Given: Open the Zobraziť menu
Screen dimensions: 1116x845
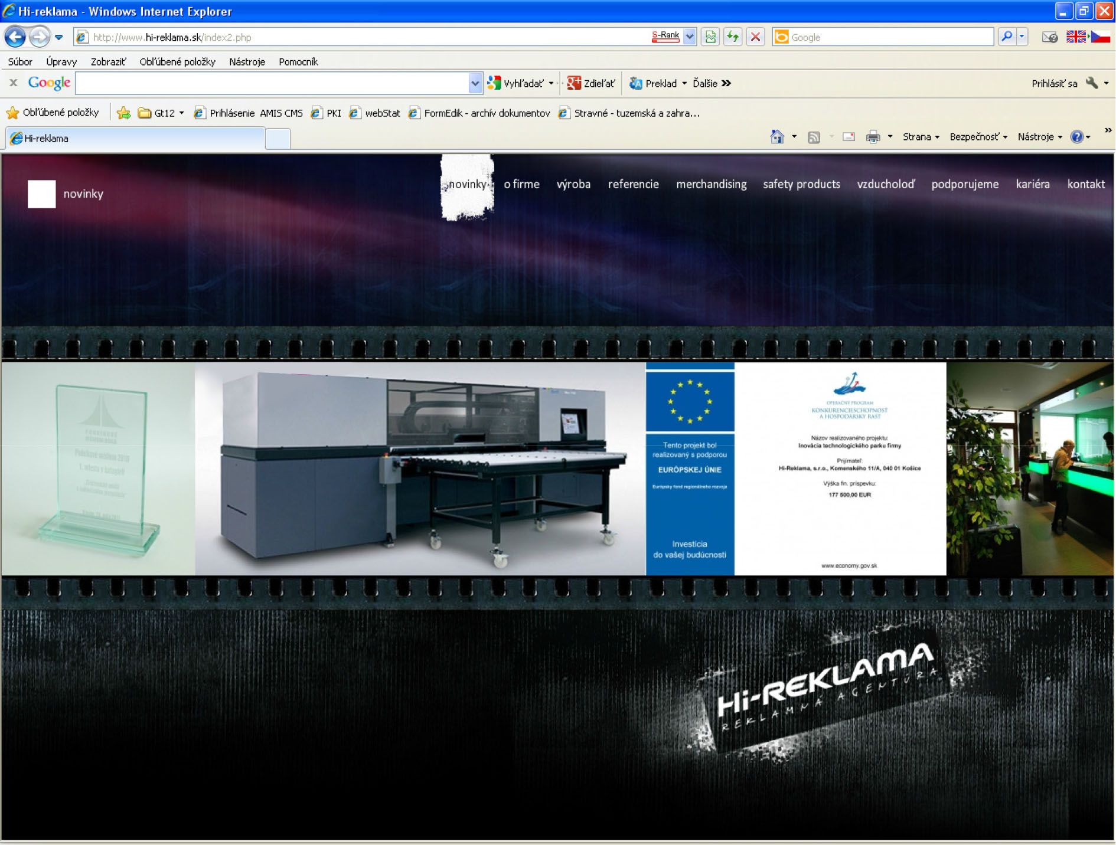Looking at the screenshot, I should [108, 61].
